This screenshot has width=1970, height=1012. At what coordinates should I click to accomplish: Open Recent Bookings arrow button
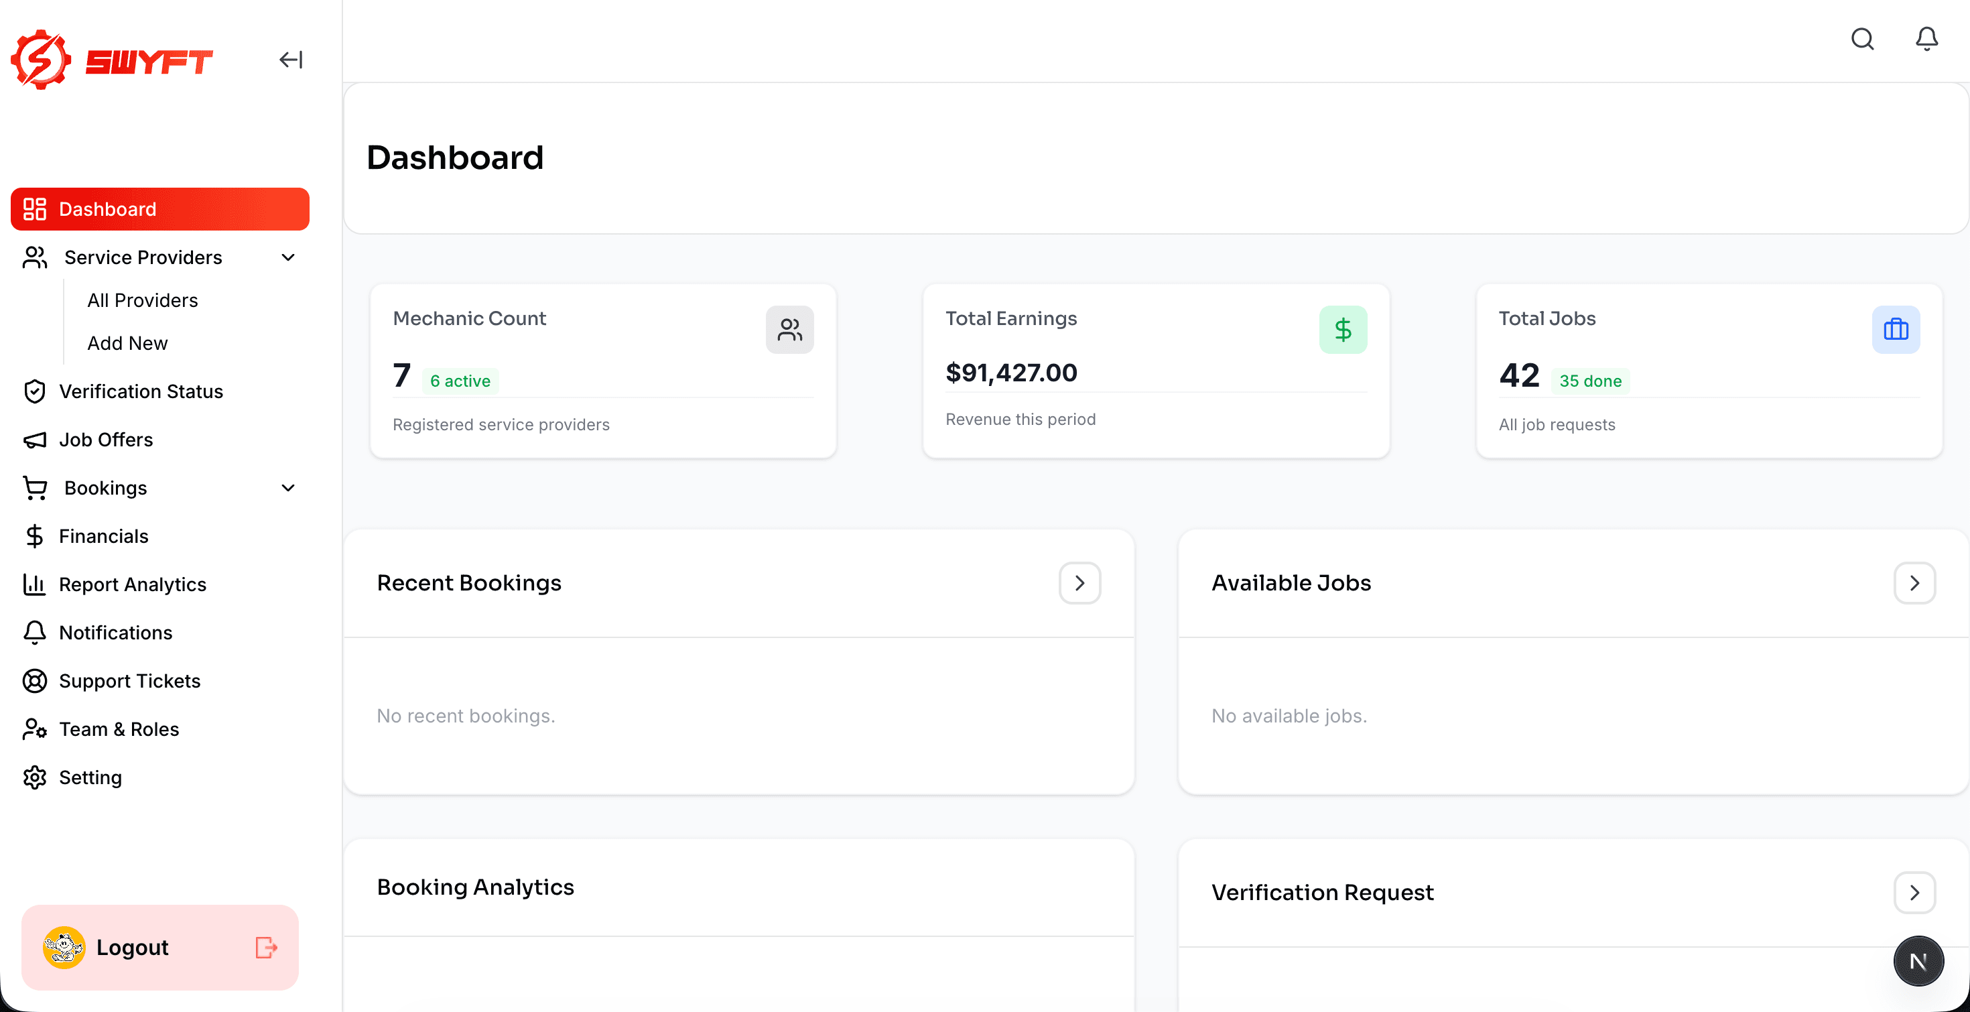1079,583
